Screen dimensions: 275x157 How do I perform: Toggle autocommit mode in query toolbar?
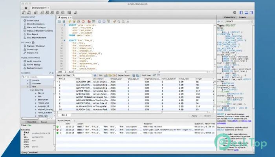[108, 22]
